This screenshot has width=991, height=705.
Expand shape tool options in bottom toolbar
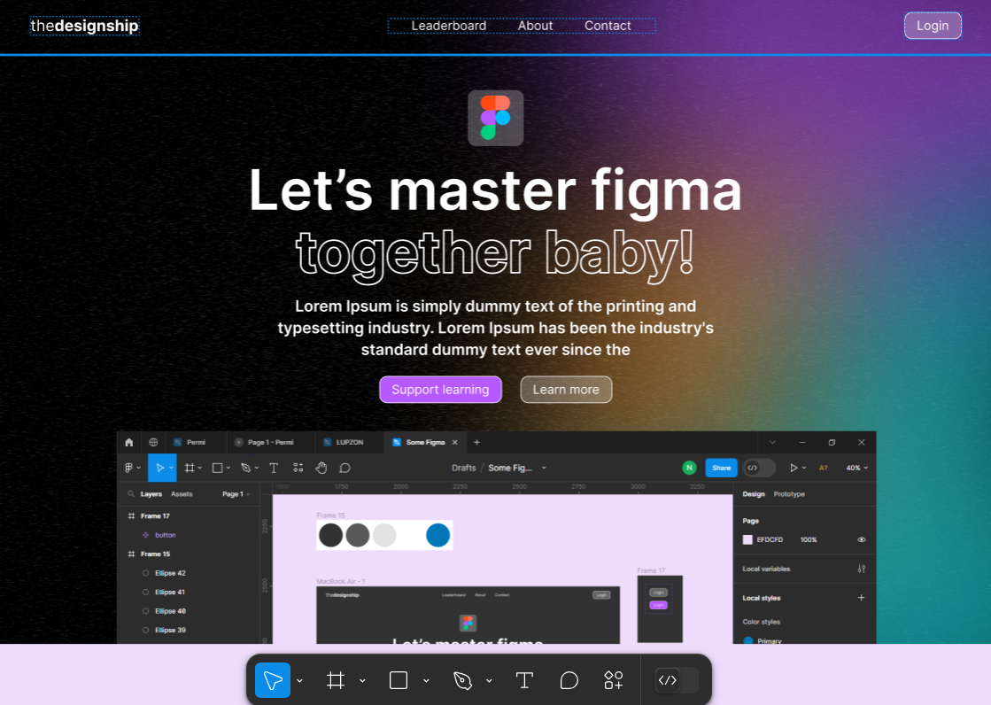point(426,681)
